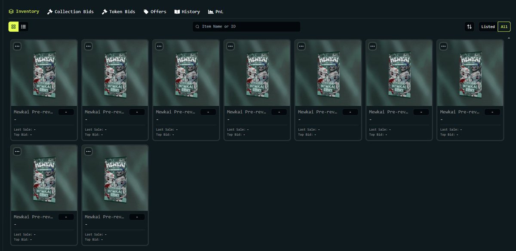Click the sort order arrows icon
Screen dimensions: 516x251
(469, 27)
